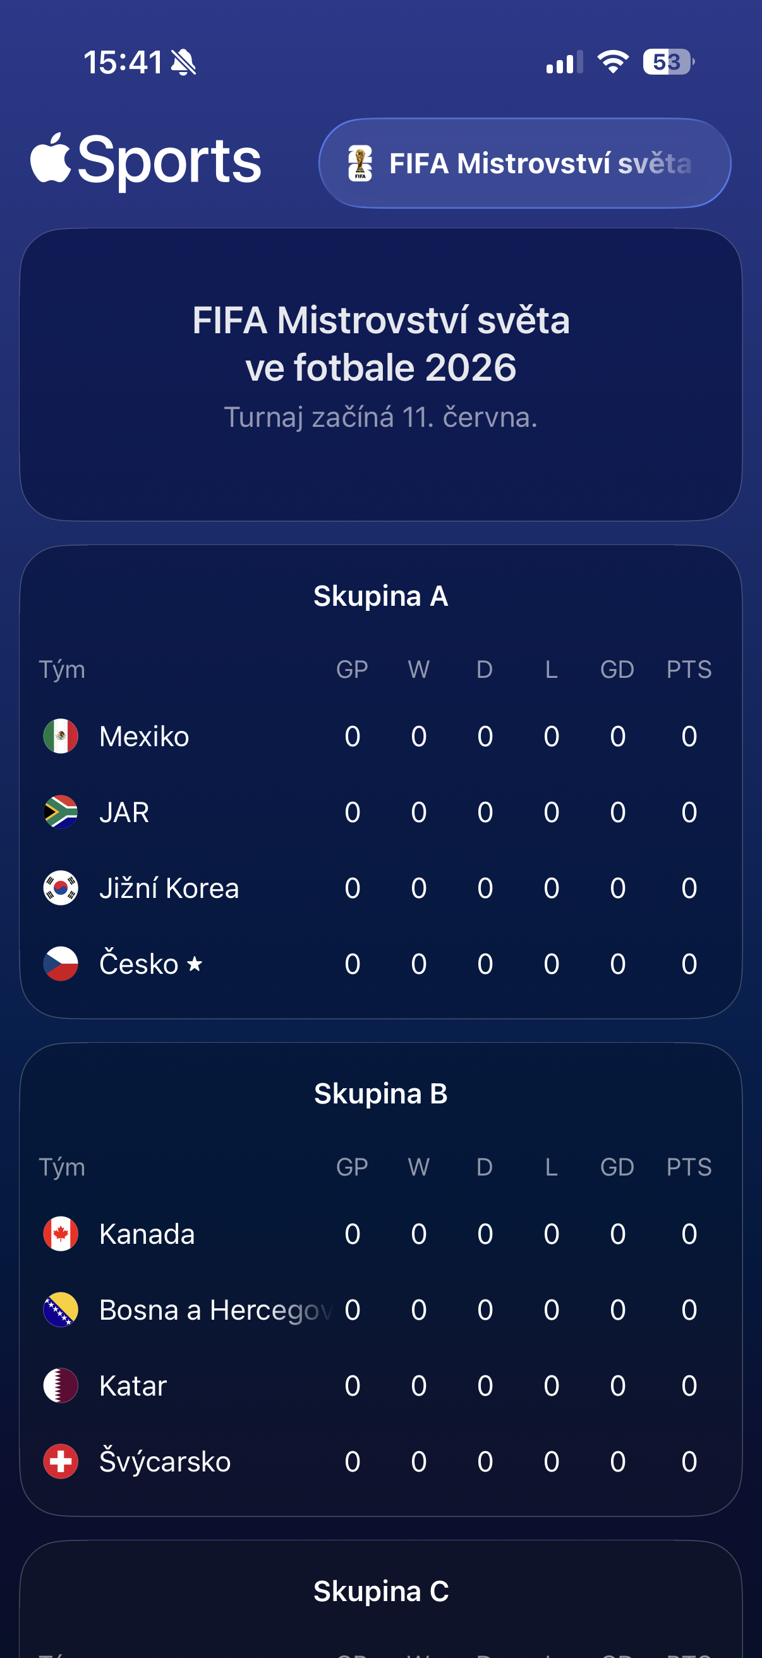This screenshot has height=1658, width=762.
Task: Tap the tournament title banner card
Action: 380,374
